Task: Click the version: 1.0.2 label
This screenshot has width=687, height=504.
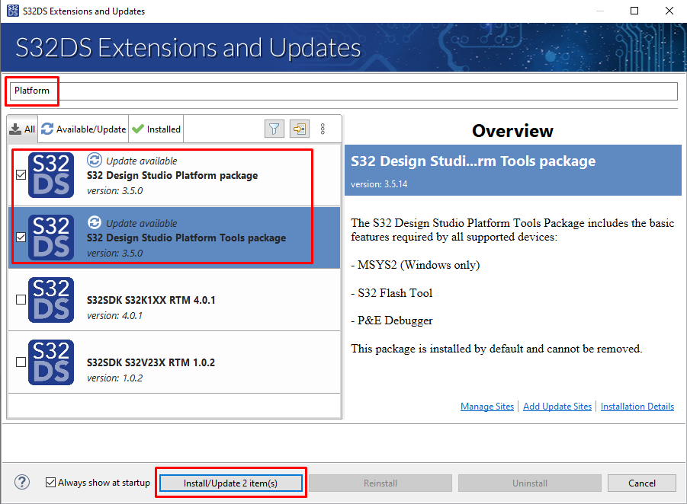Action: pyautogui.click(x=114, y=378)
